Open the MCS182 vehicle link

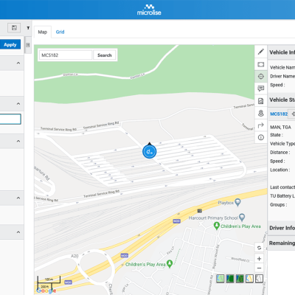279,114
